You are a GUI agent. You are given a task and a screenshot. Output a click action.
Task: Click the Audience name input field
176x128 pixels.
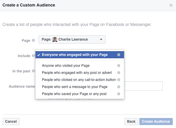(143, 86)
